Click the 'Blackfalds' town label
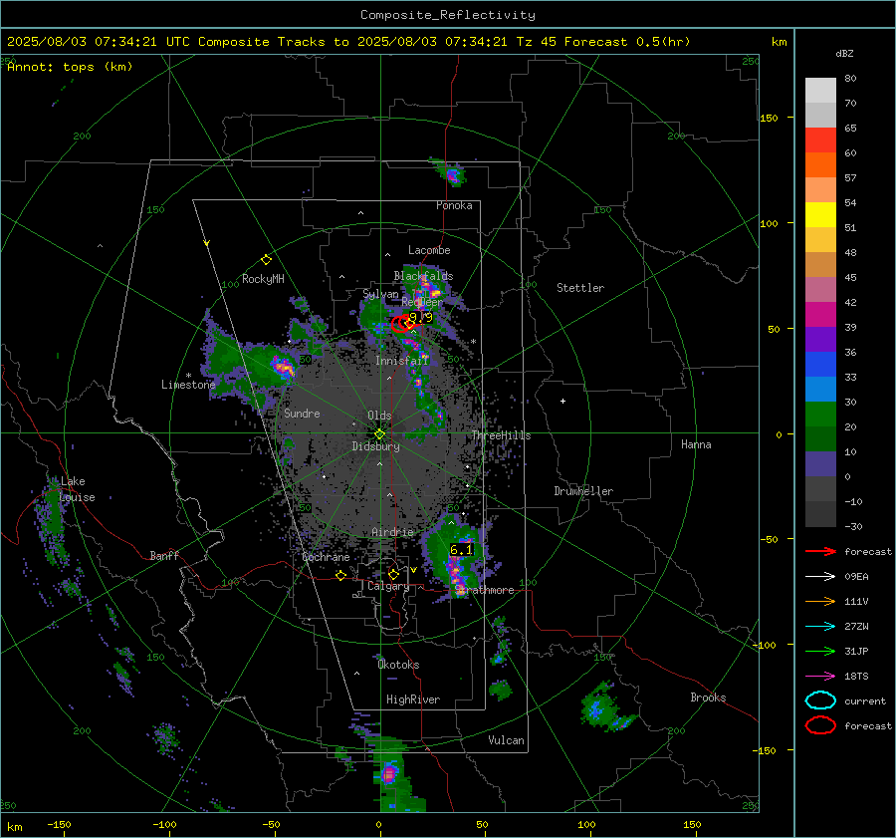 [423, 276]
